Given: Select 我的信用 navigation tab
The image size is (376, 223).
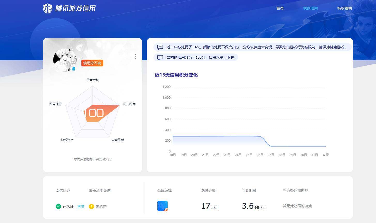Looking at the screenshot, I should 310,8.
